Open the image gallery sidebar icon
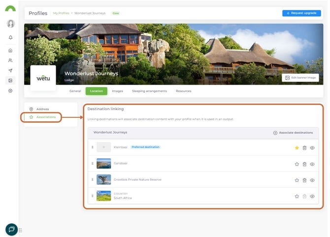330x237 pixels. (10, 80)
